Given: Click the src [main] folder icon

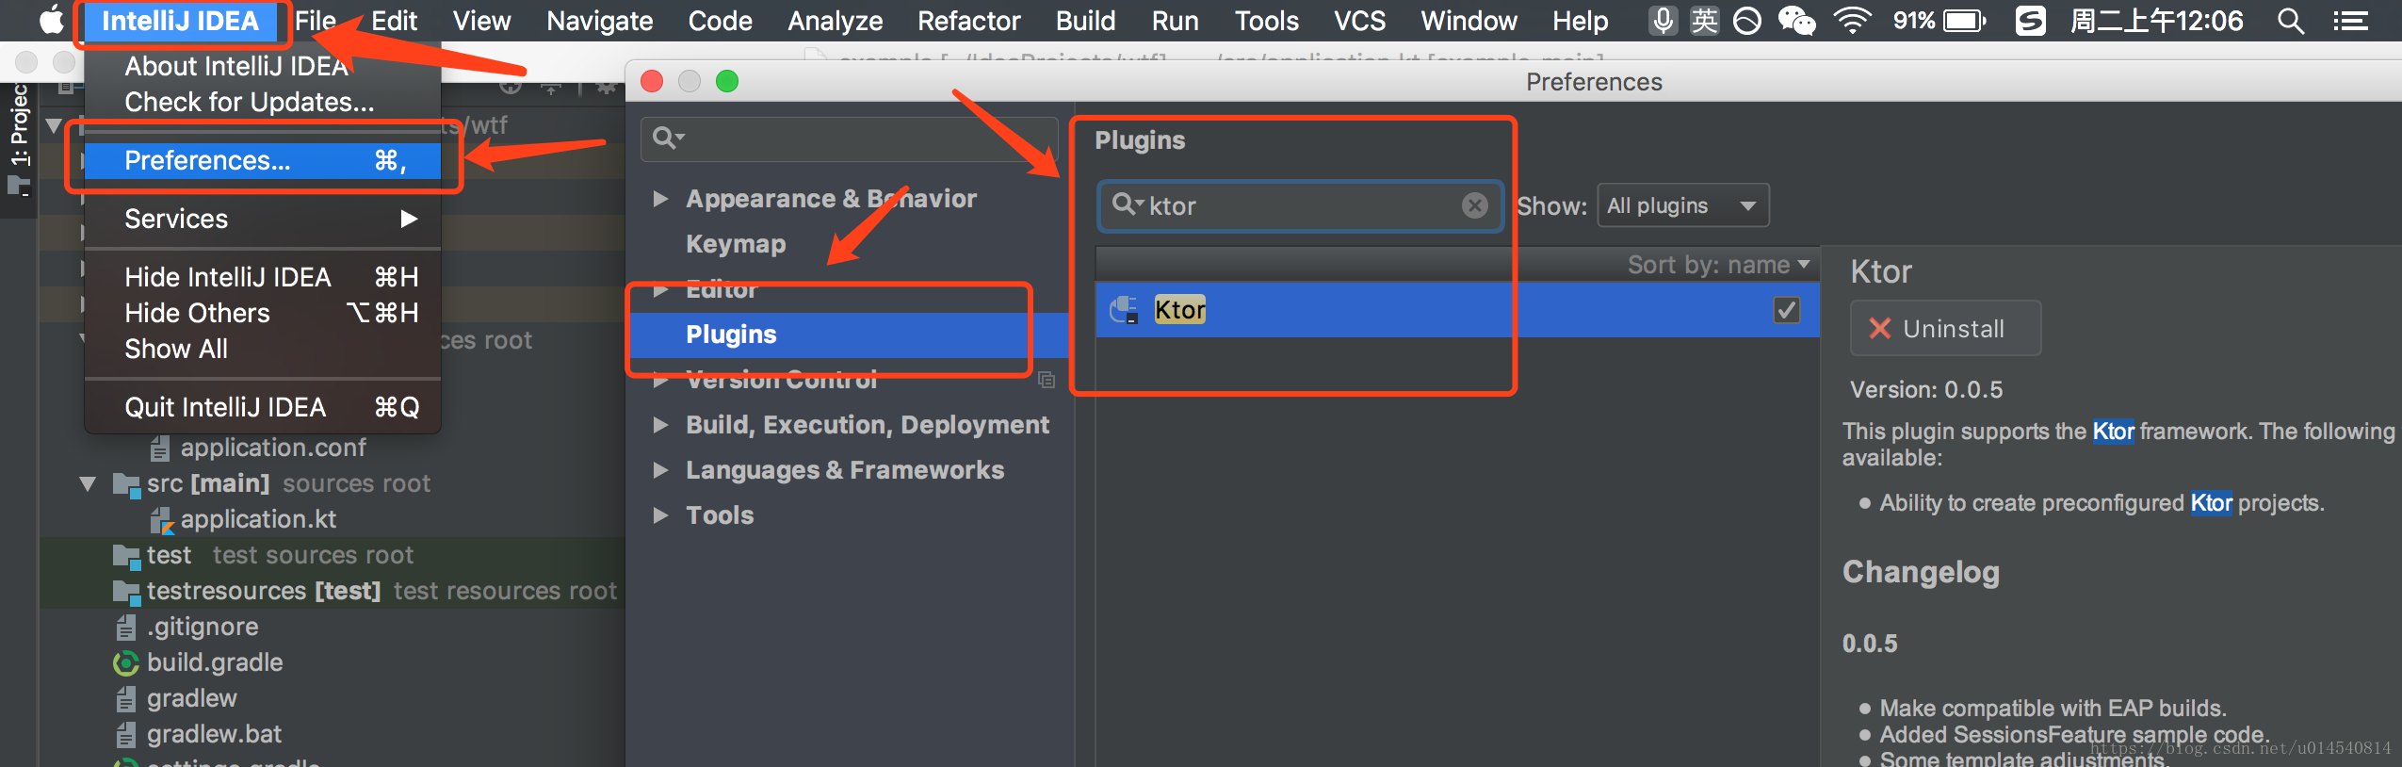Looking at the screenshot, I should click(x=126, y=484).
